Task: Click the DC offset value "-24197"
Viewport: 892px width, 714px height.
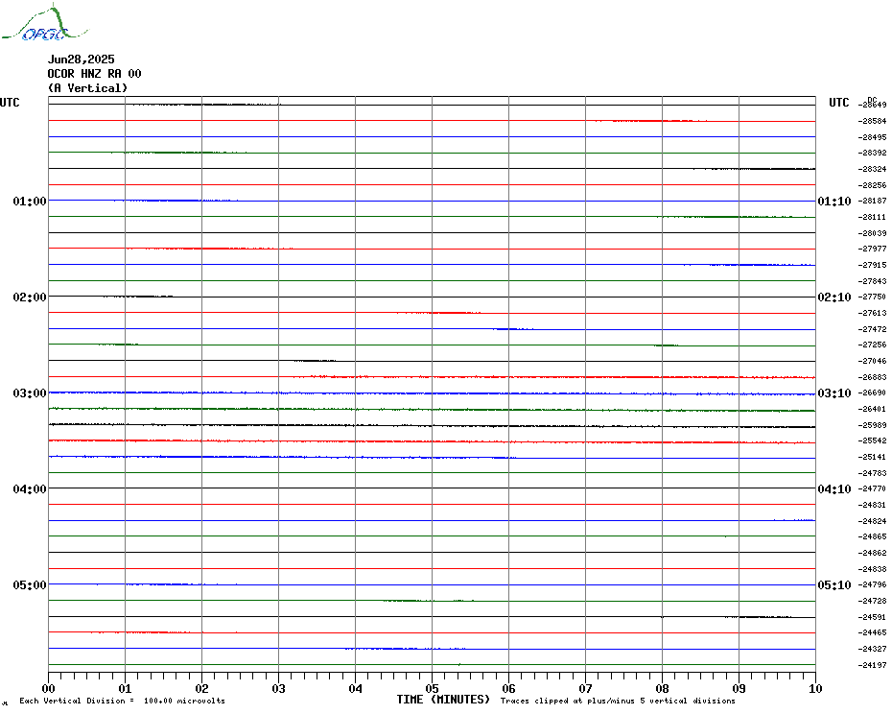Action: click(873, 665)
